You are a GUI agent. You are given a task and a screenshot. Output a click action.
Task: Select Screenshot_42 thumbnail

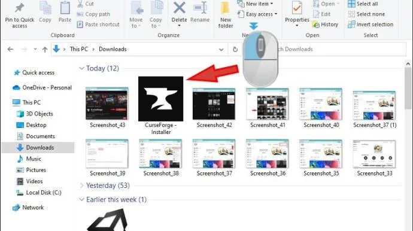214,108
